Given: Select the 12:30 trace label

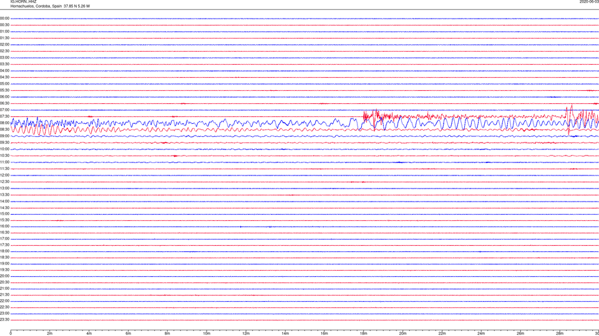Looking at the screenshot, I should (4, 182).
